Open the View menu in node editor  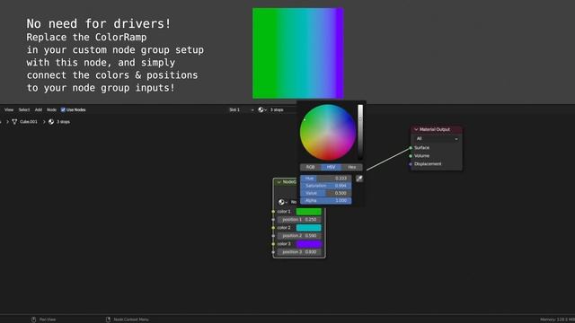pos(9,109)
